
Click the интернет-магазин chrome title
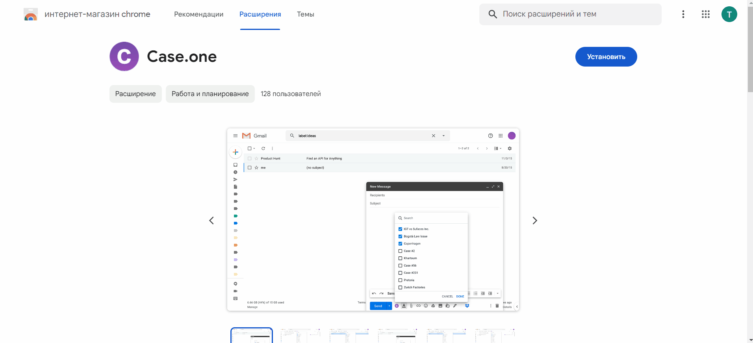click(x=97, y=14)
